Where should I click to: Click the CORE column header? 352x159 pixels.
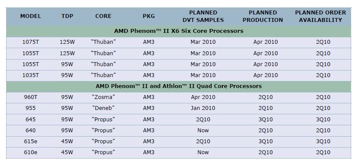(103, 16)
